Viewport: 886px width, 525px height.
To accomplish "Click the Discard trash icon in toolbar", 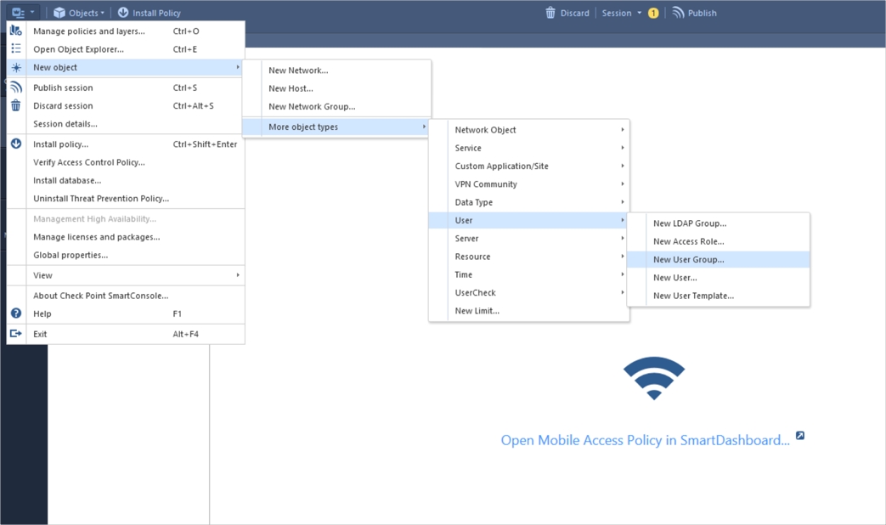I will coord(550,13).
